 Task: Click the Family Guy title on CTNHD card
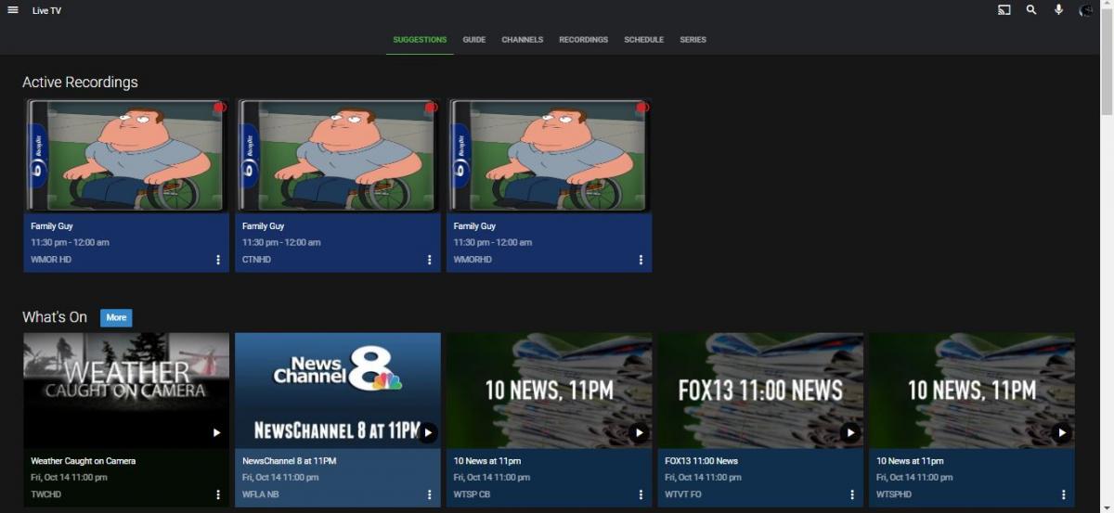coord(263,226)
